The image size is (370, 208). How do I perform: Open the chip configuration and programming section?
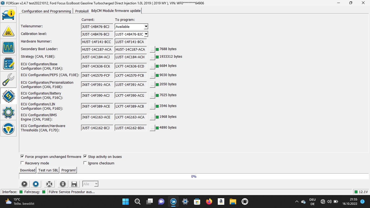click(x=8, y=96)
